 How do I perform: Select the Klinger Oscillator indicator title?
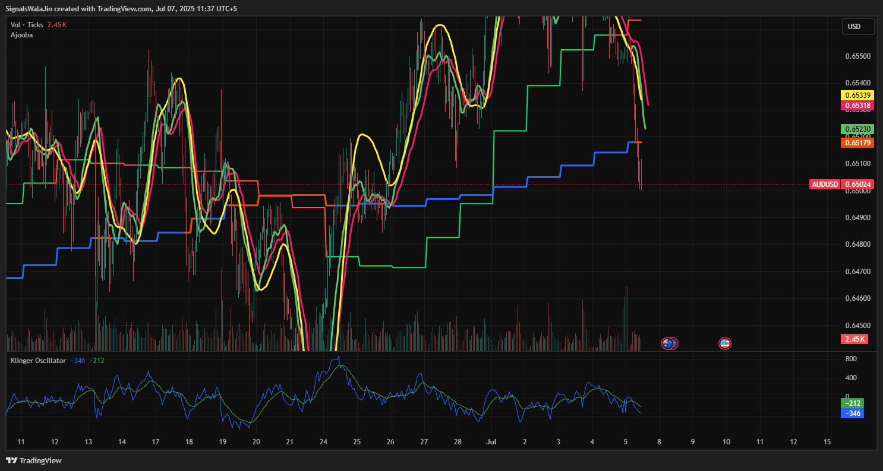(38, 361)
